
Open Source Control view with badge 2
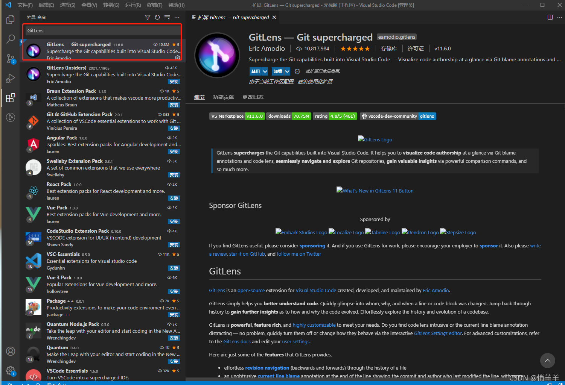pyautogui.click(x=11, y=59)
